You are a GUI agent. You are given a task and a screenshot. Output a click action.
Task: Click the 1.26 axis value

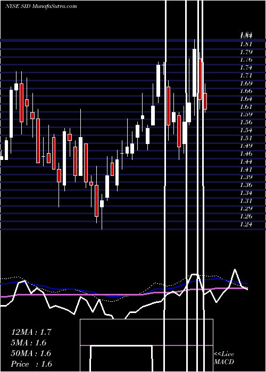(x=246, y=216)
